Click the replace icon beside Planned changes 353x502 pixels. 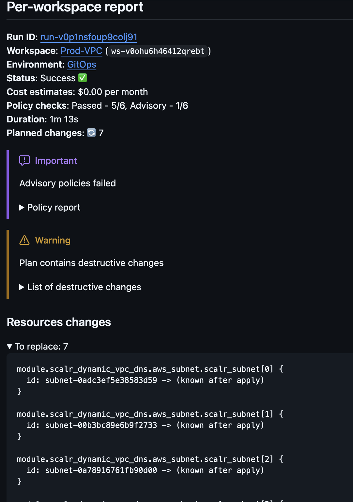[91, 133]
